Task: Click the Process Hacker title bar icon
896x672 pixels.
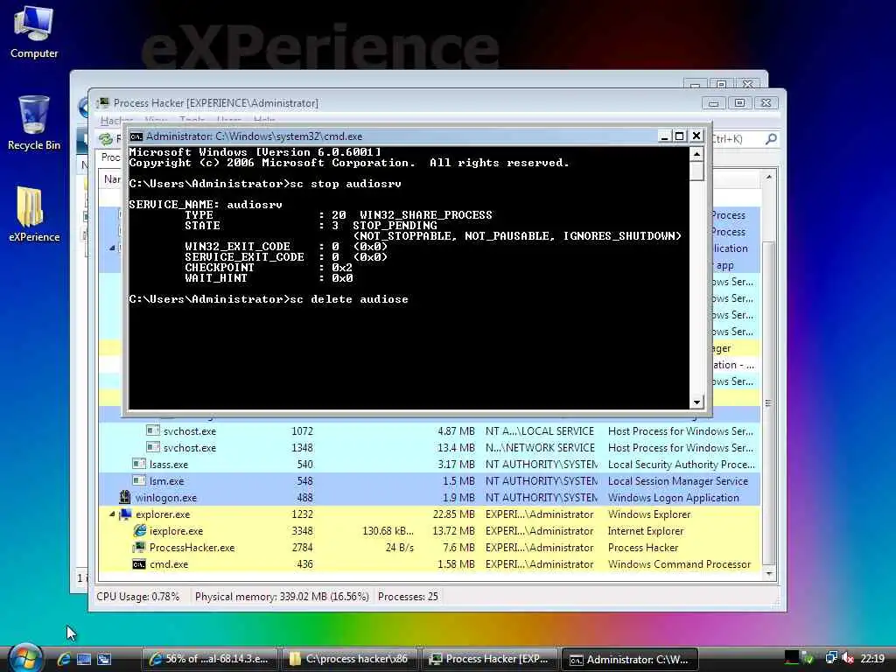Action: point(103,103)
